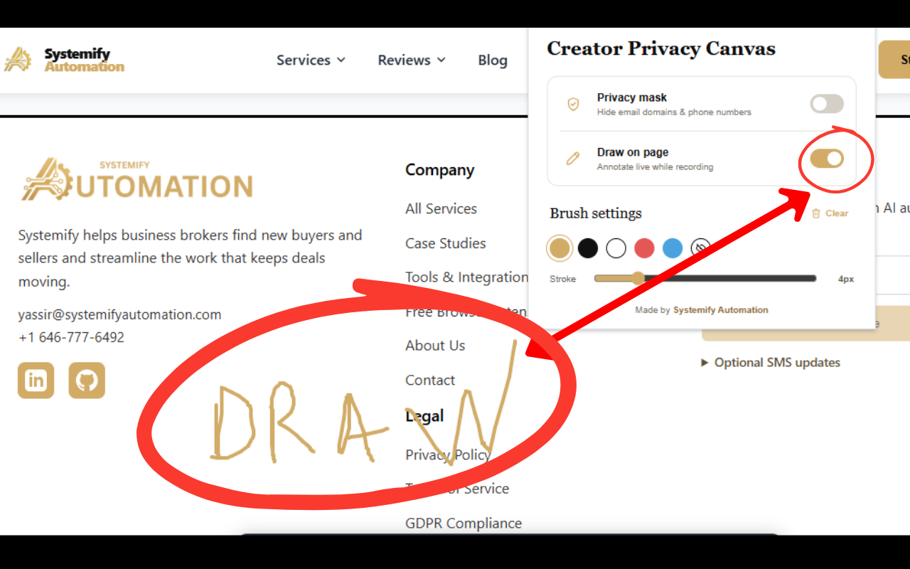Select the red brush color swatch
Screen dimensions: 910x569
(x=644, y=248)
